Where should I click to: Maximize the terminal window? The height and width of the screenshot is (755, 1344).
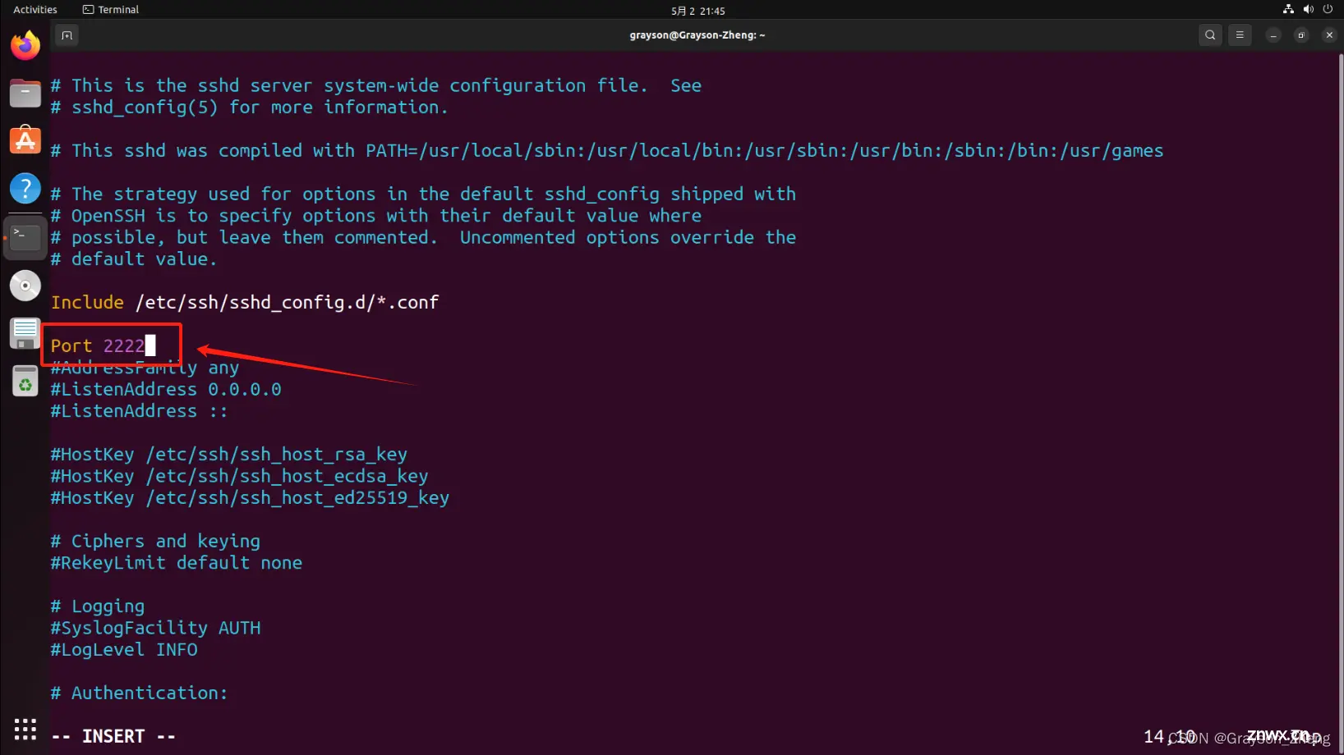coord(1301,35)
